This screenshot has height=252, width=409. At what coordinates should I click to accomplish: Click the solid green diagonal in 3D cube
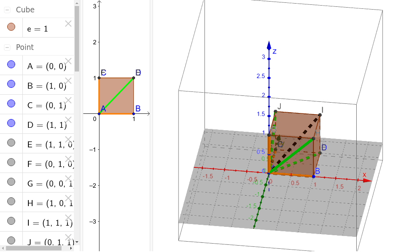coord(291,156)
